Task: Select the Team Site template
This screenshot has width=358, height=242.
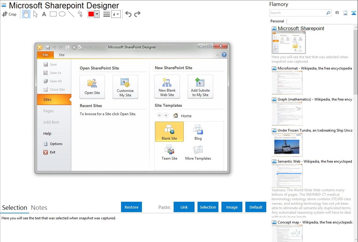Action: tap(169, 152)
